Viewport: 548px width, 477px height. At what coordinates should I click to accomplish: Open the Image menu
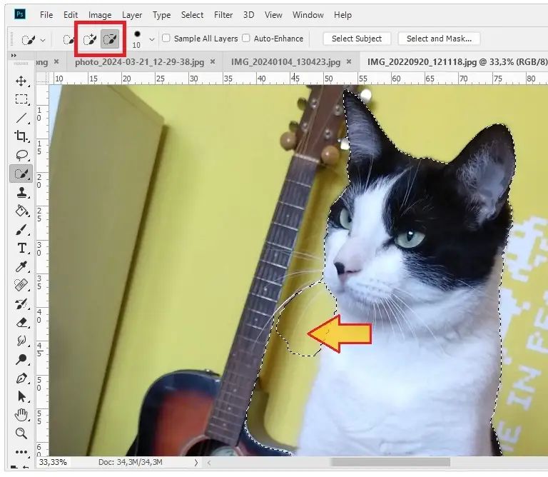point(100,15)
